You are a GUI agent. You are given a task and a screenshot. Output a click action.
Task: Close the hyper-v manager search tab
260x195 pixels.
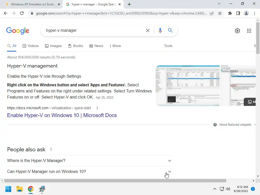[120, 4]
